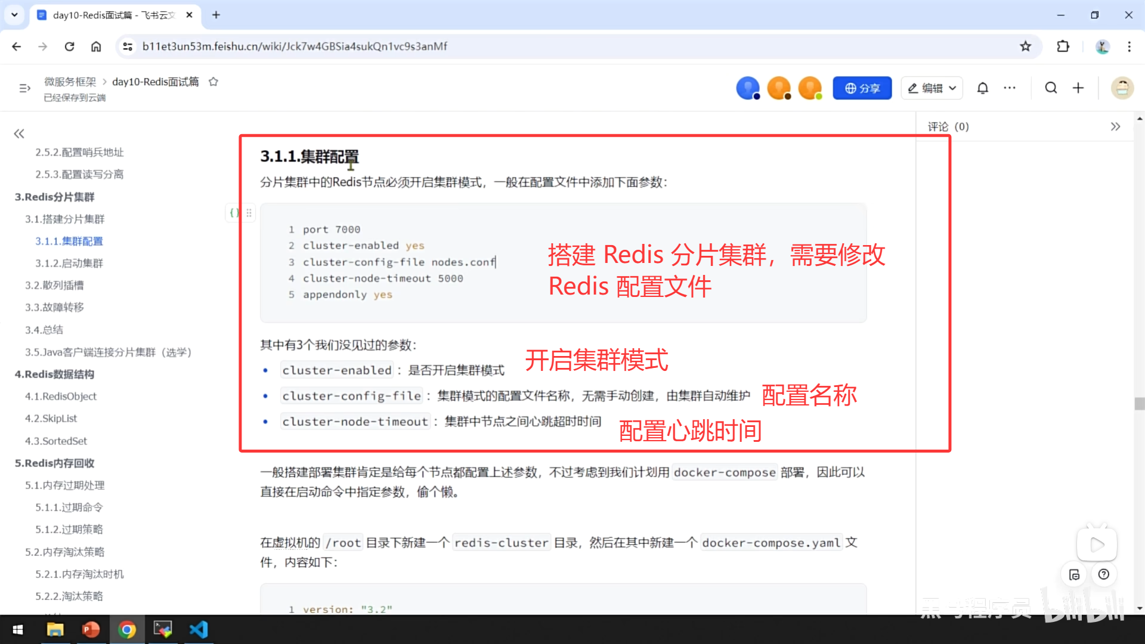Star this document as favorite

(213, 82)
